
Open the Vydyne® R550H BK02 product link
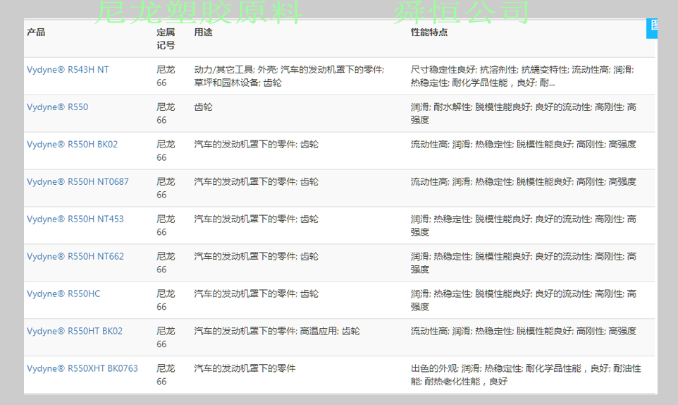[x=72, y=144]
